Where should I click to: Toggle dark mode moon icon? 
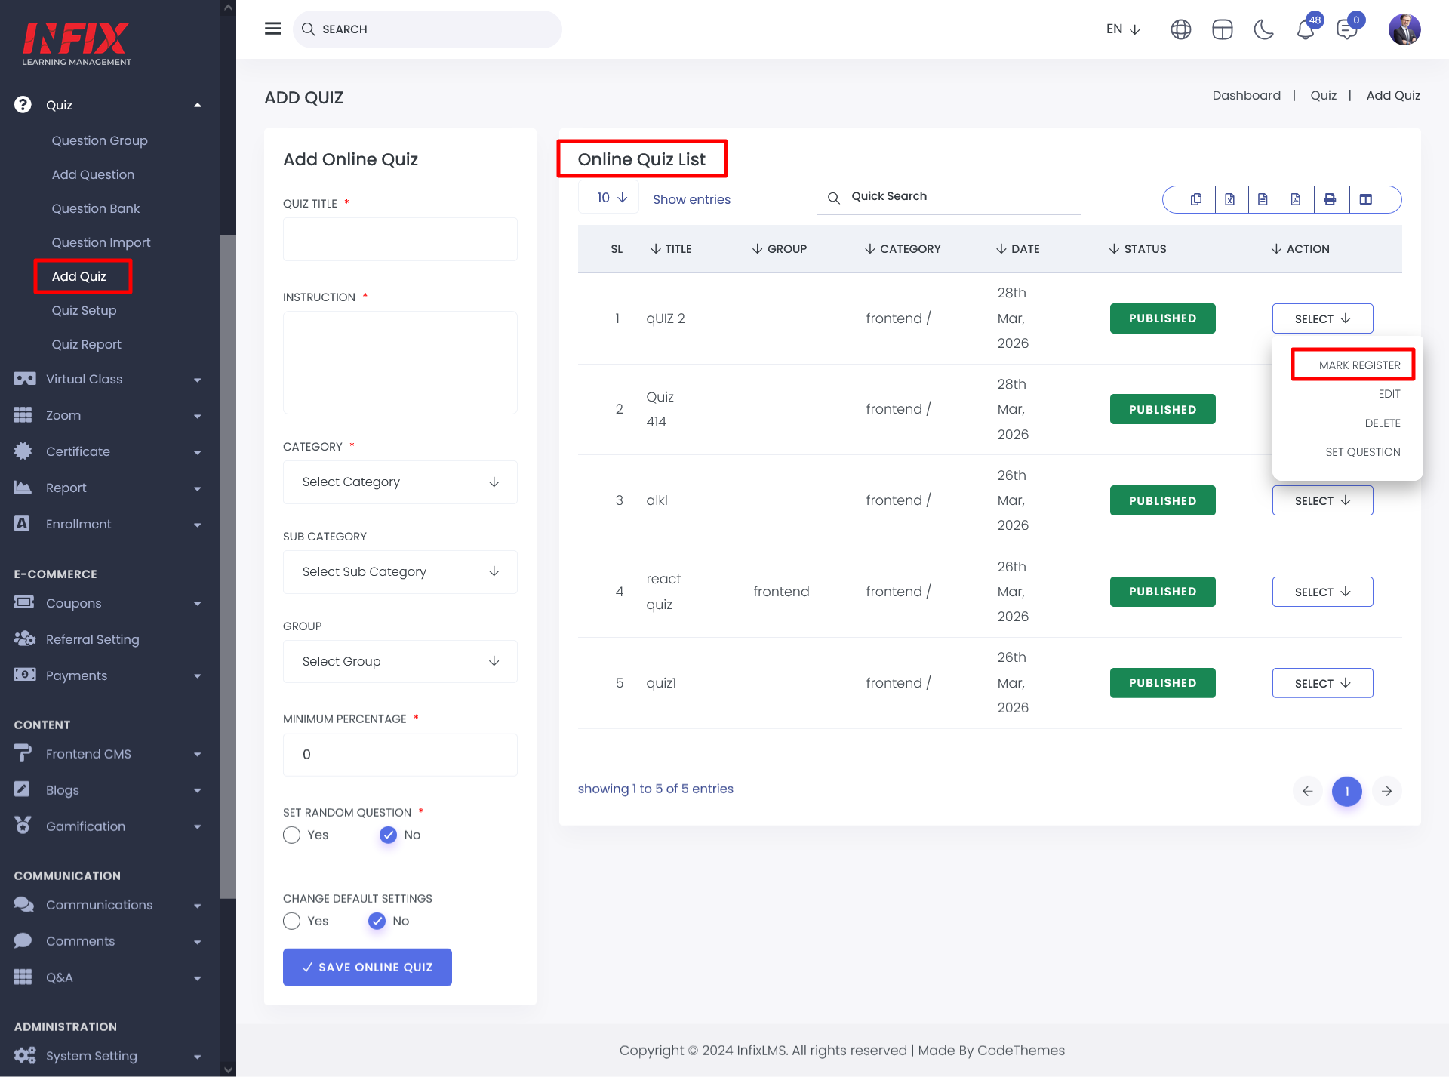click(x=1263, y=29)
